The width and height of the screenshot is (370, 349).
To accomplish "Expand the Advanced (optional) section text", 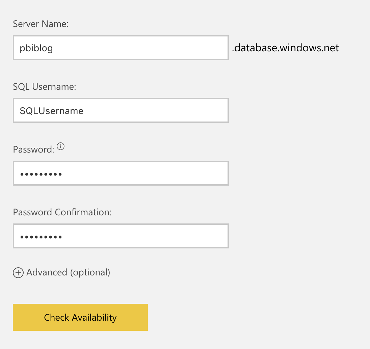I will pos(68,272).
